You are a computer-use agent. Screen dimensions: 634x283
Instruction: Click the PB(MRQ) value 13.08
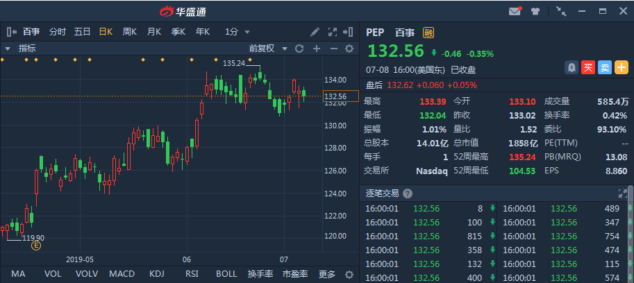click(617, 157)
